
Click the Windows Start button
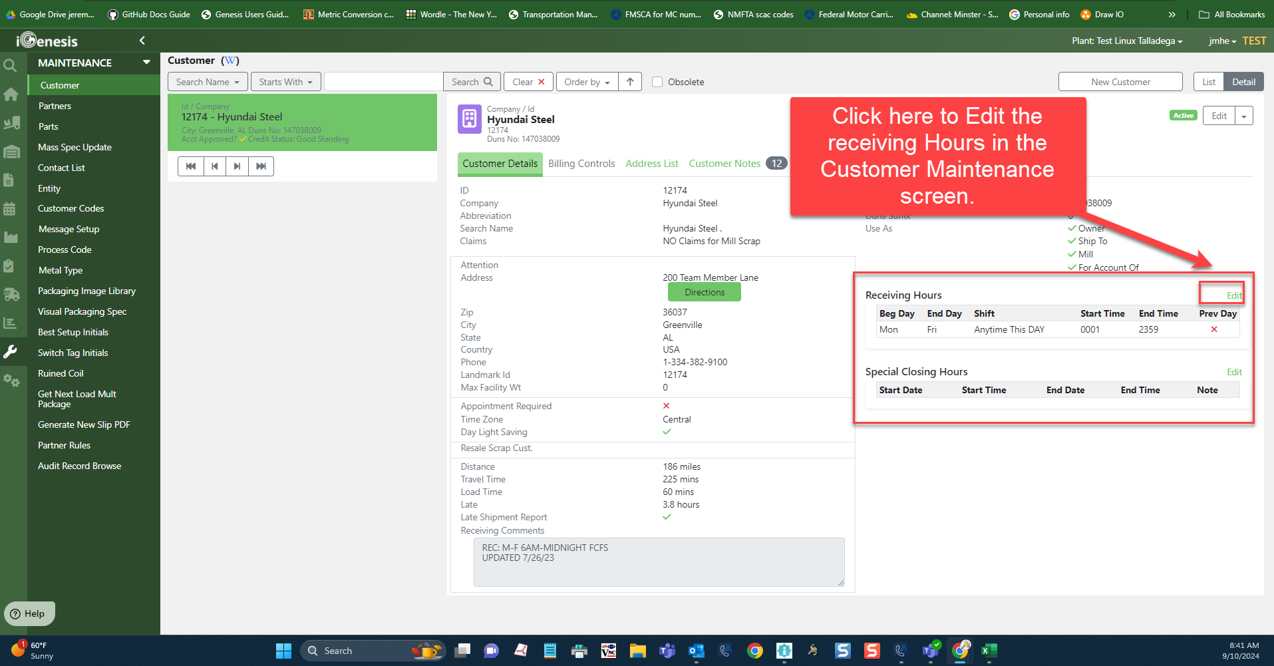pos(283,651)
